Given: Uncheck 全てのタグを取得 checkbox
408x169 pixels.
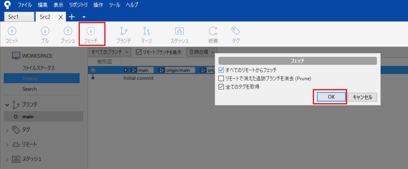Looking at the screenshot, I should [221, 87].
